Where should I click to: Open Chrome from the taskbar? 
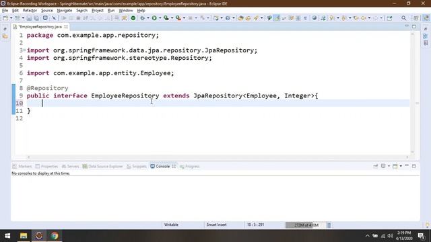pyautogui.click(x=55, y=236)
